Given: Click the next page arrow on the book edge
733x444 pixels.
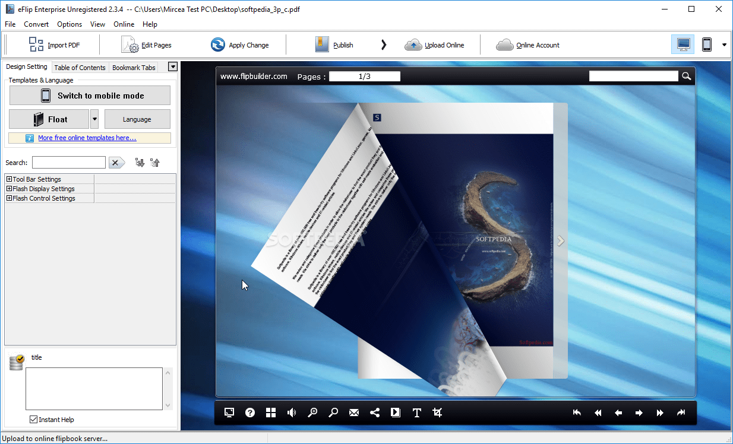Looking at the screenshot, I should 561,240.
